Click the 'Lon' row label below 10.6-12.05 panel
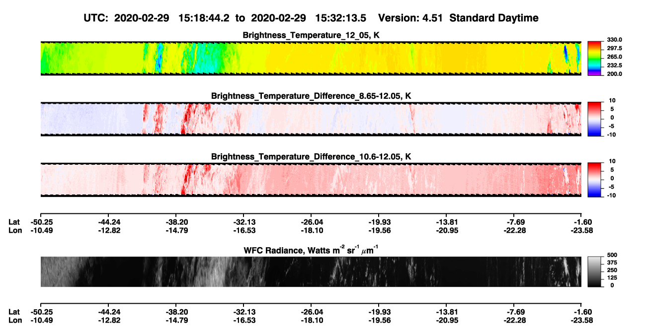Viewport: 646px width, 331px height. (15, 230)
